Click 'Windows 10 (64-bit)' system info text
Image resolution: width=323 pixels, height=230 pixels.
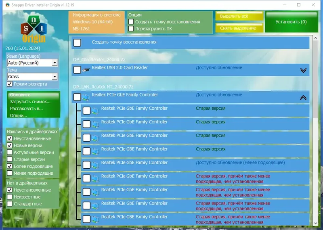coord(93,22)
